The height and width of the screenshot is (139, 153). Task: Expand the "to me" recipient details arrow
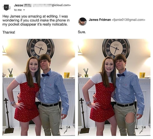point(24,10)
